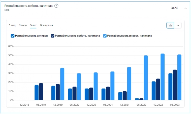Click the 12.2019 axis label
The width and height of the screenshot is (191, 114).
(58, 105)
